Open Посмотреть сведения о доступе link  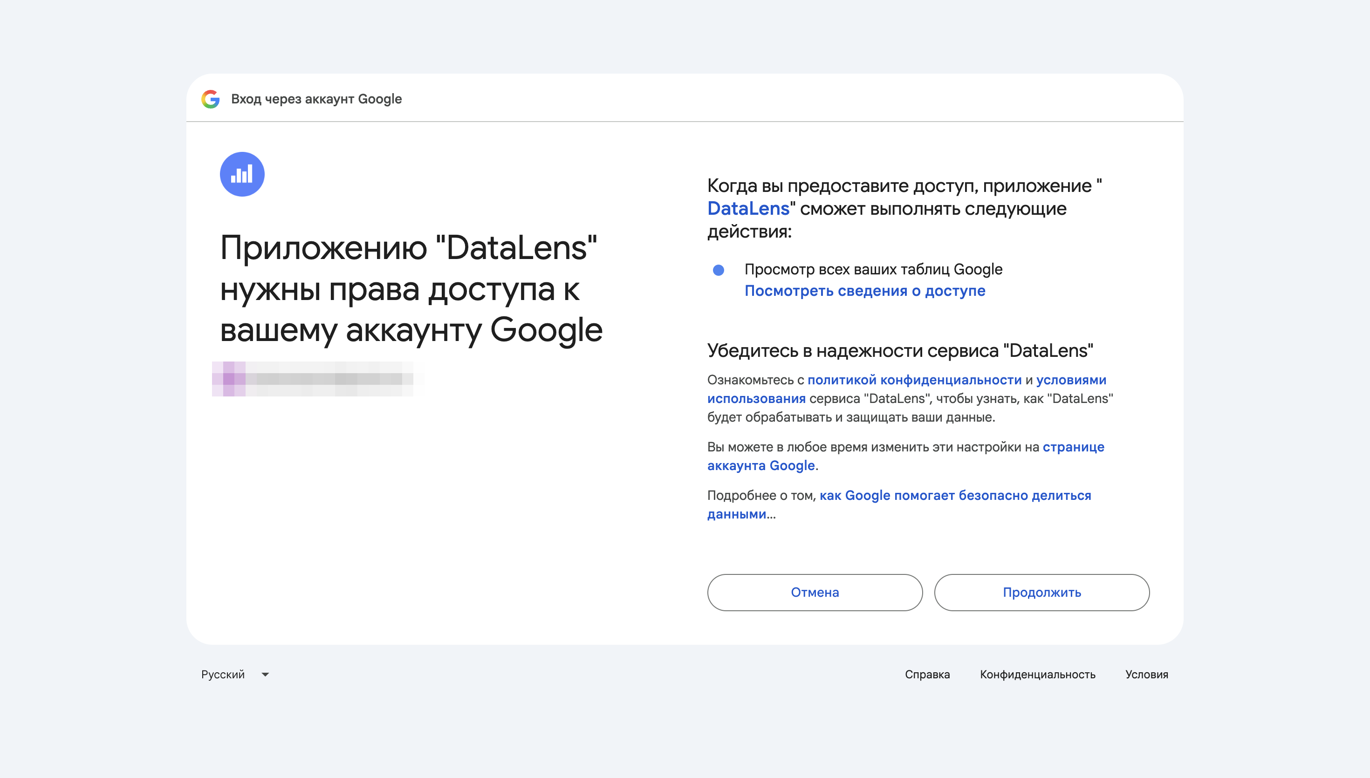[x=864, y=291]
